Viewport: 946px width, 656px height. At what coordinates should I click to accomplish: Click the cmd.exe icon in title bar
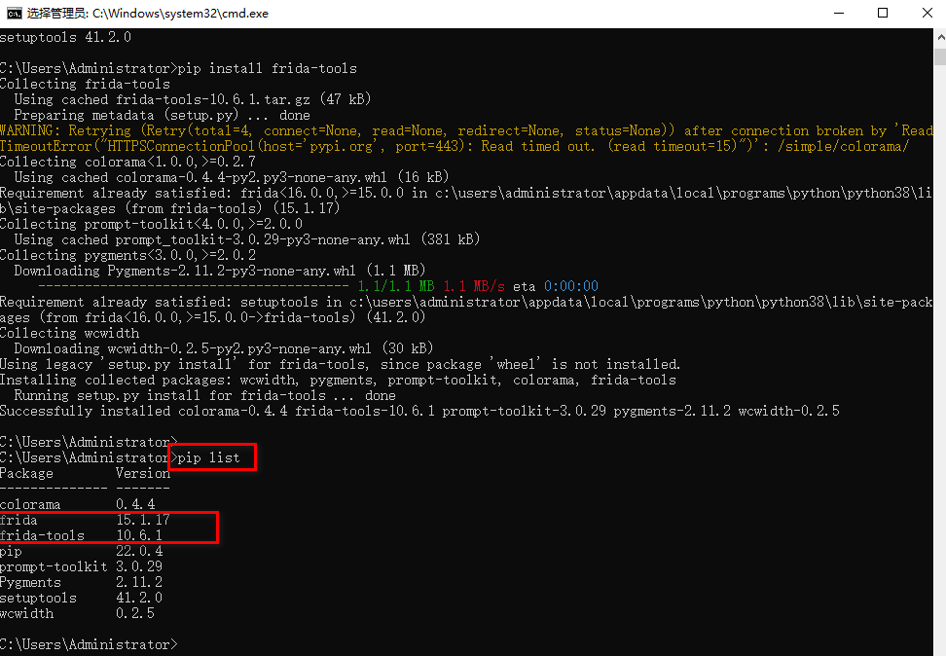click(14, 14)
